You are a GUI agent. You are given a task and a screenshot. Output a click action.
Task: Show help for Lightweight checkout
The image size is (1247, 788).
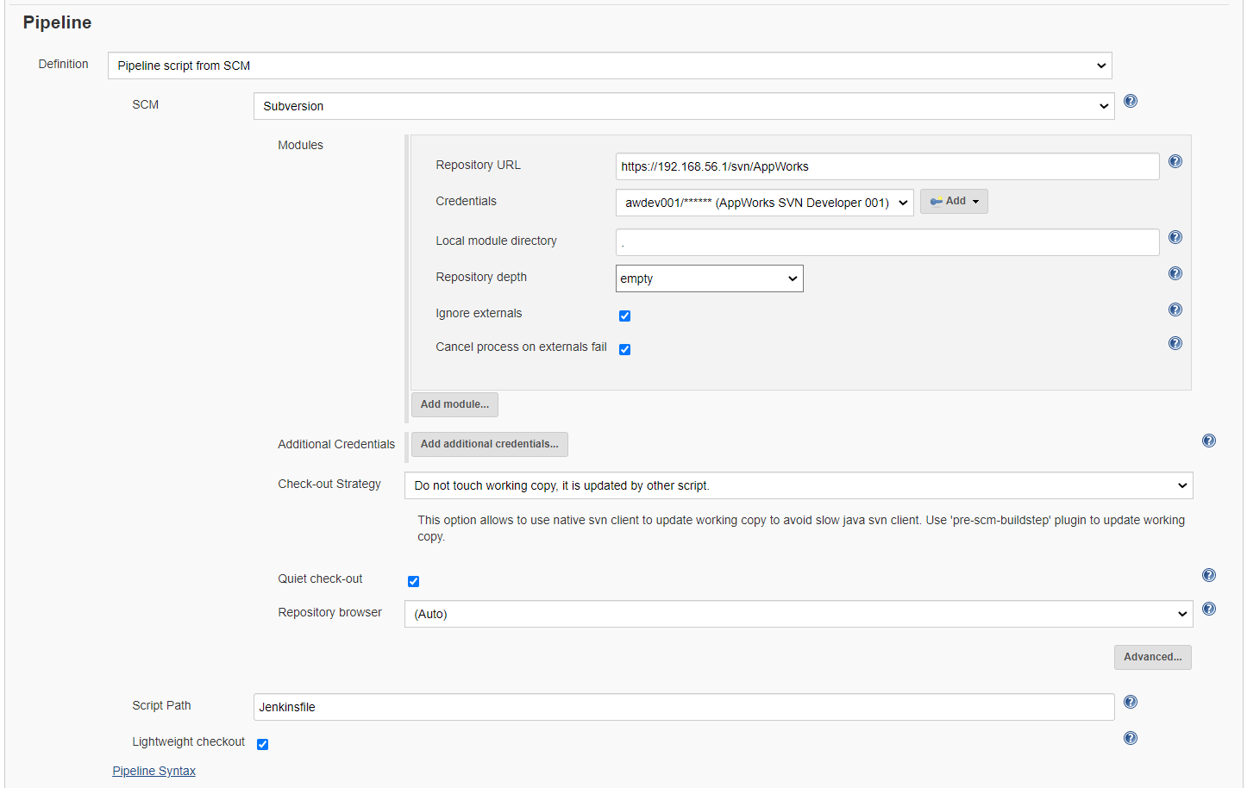point(1130,739)
